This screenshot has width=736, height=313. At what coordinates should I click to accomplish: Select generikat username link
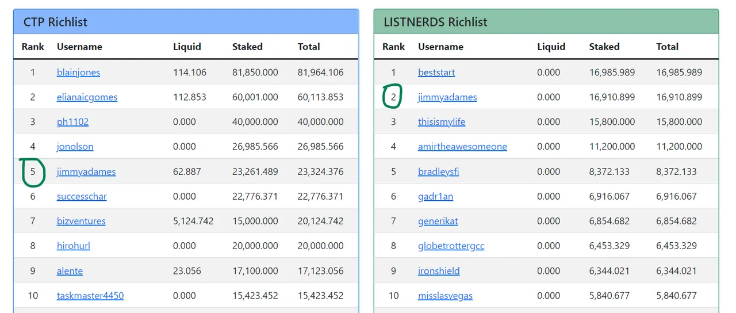(438, 221)
